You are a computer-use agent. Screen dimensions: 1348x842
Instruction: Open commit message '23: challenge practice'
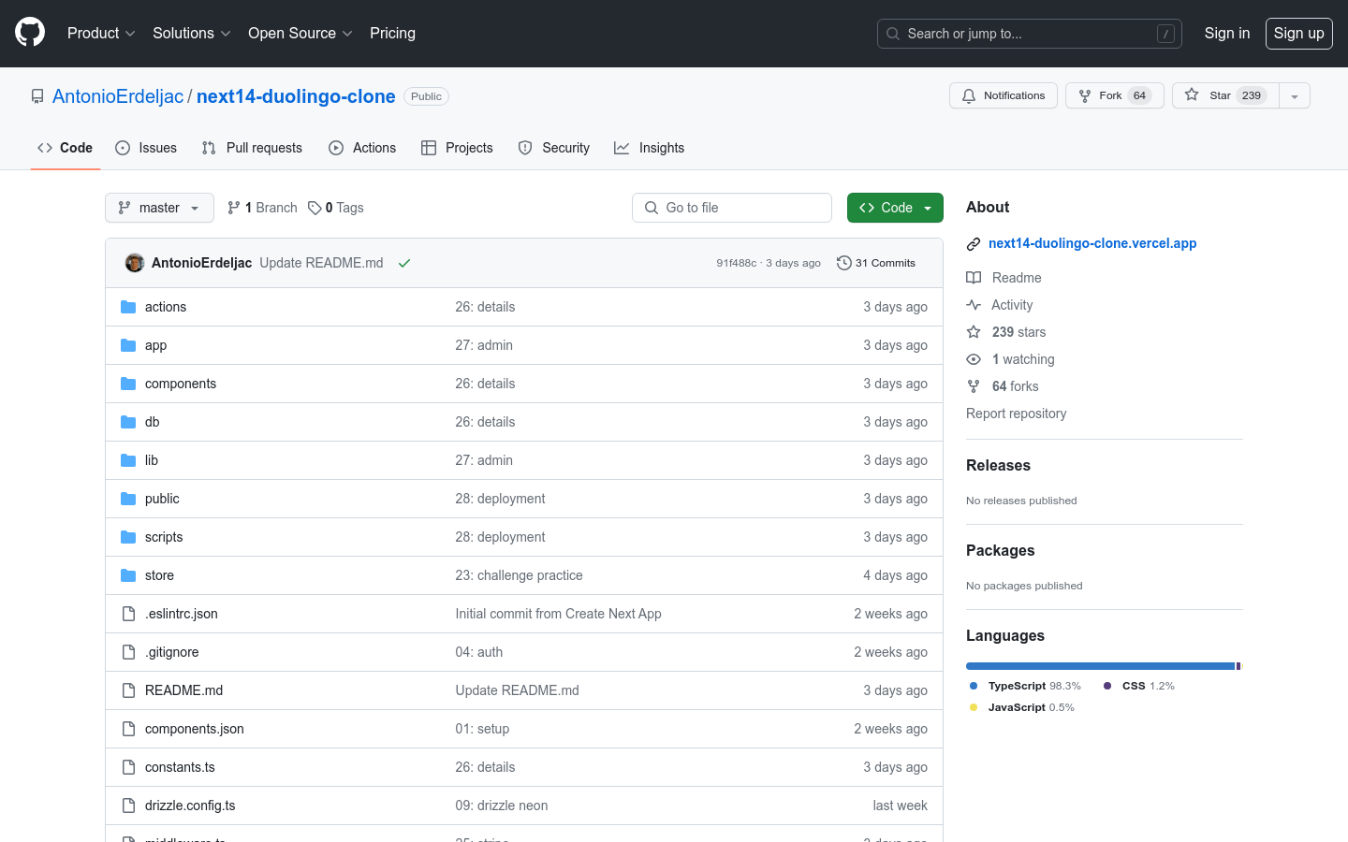(519, 575)
